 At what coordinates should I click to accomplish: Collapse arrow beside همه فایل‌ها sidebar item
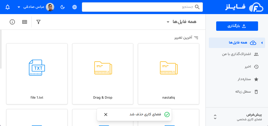tap(262, 43)
